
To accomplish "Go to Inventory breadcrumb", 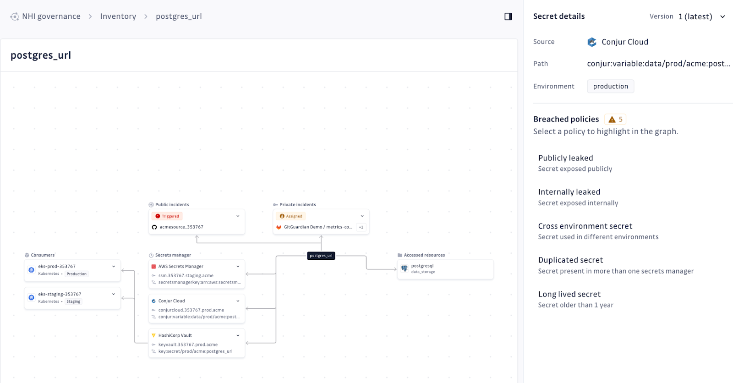I will [x=118, y=16].
